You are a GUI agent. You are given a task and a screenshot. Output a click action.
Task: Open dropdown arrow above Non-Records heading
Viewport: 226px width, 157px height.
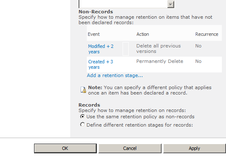(x=171, y=4)
